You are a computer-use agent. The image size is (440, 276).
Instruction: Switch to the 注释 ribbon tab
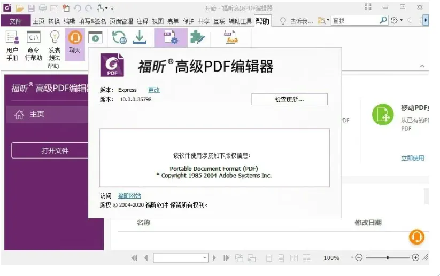[142, 21]
